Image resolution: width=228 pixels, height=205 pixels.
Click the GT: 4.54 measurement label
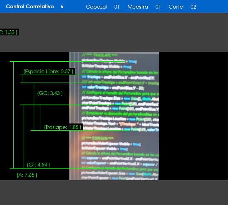pos(38,165)
